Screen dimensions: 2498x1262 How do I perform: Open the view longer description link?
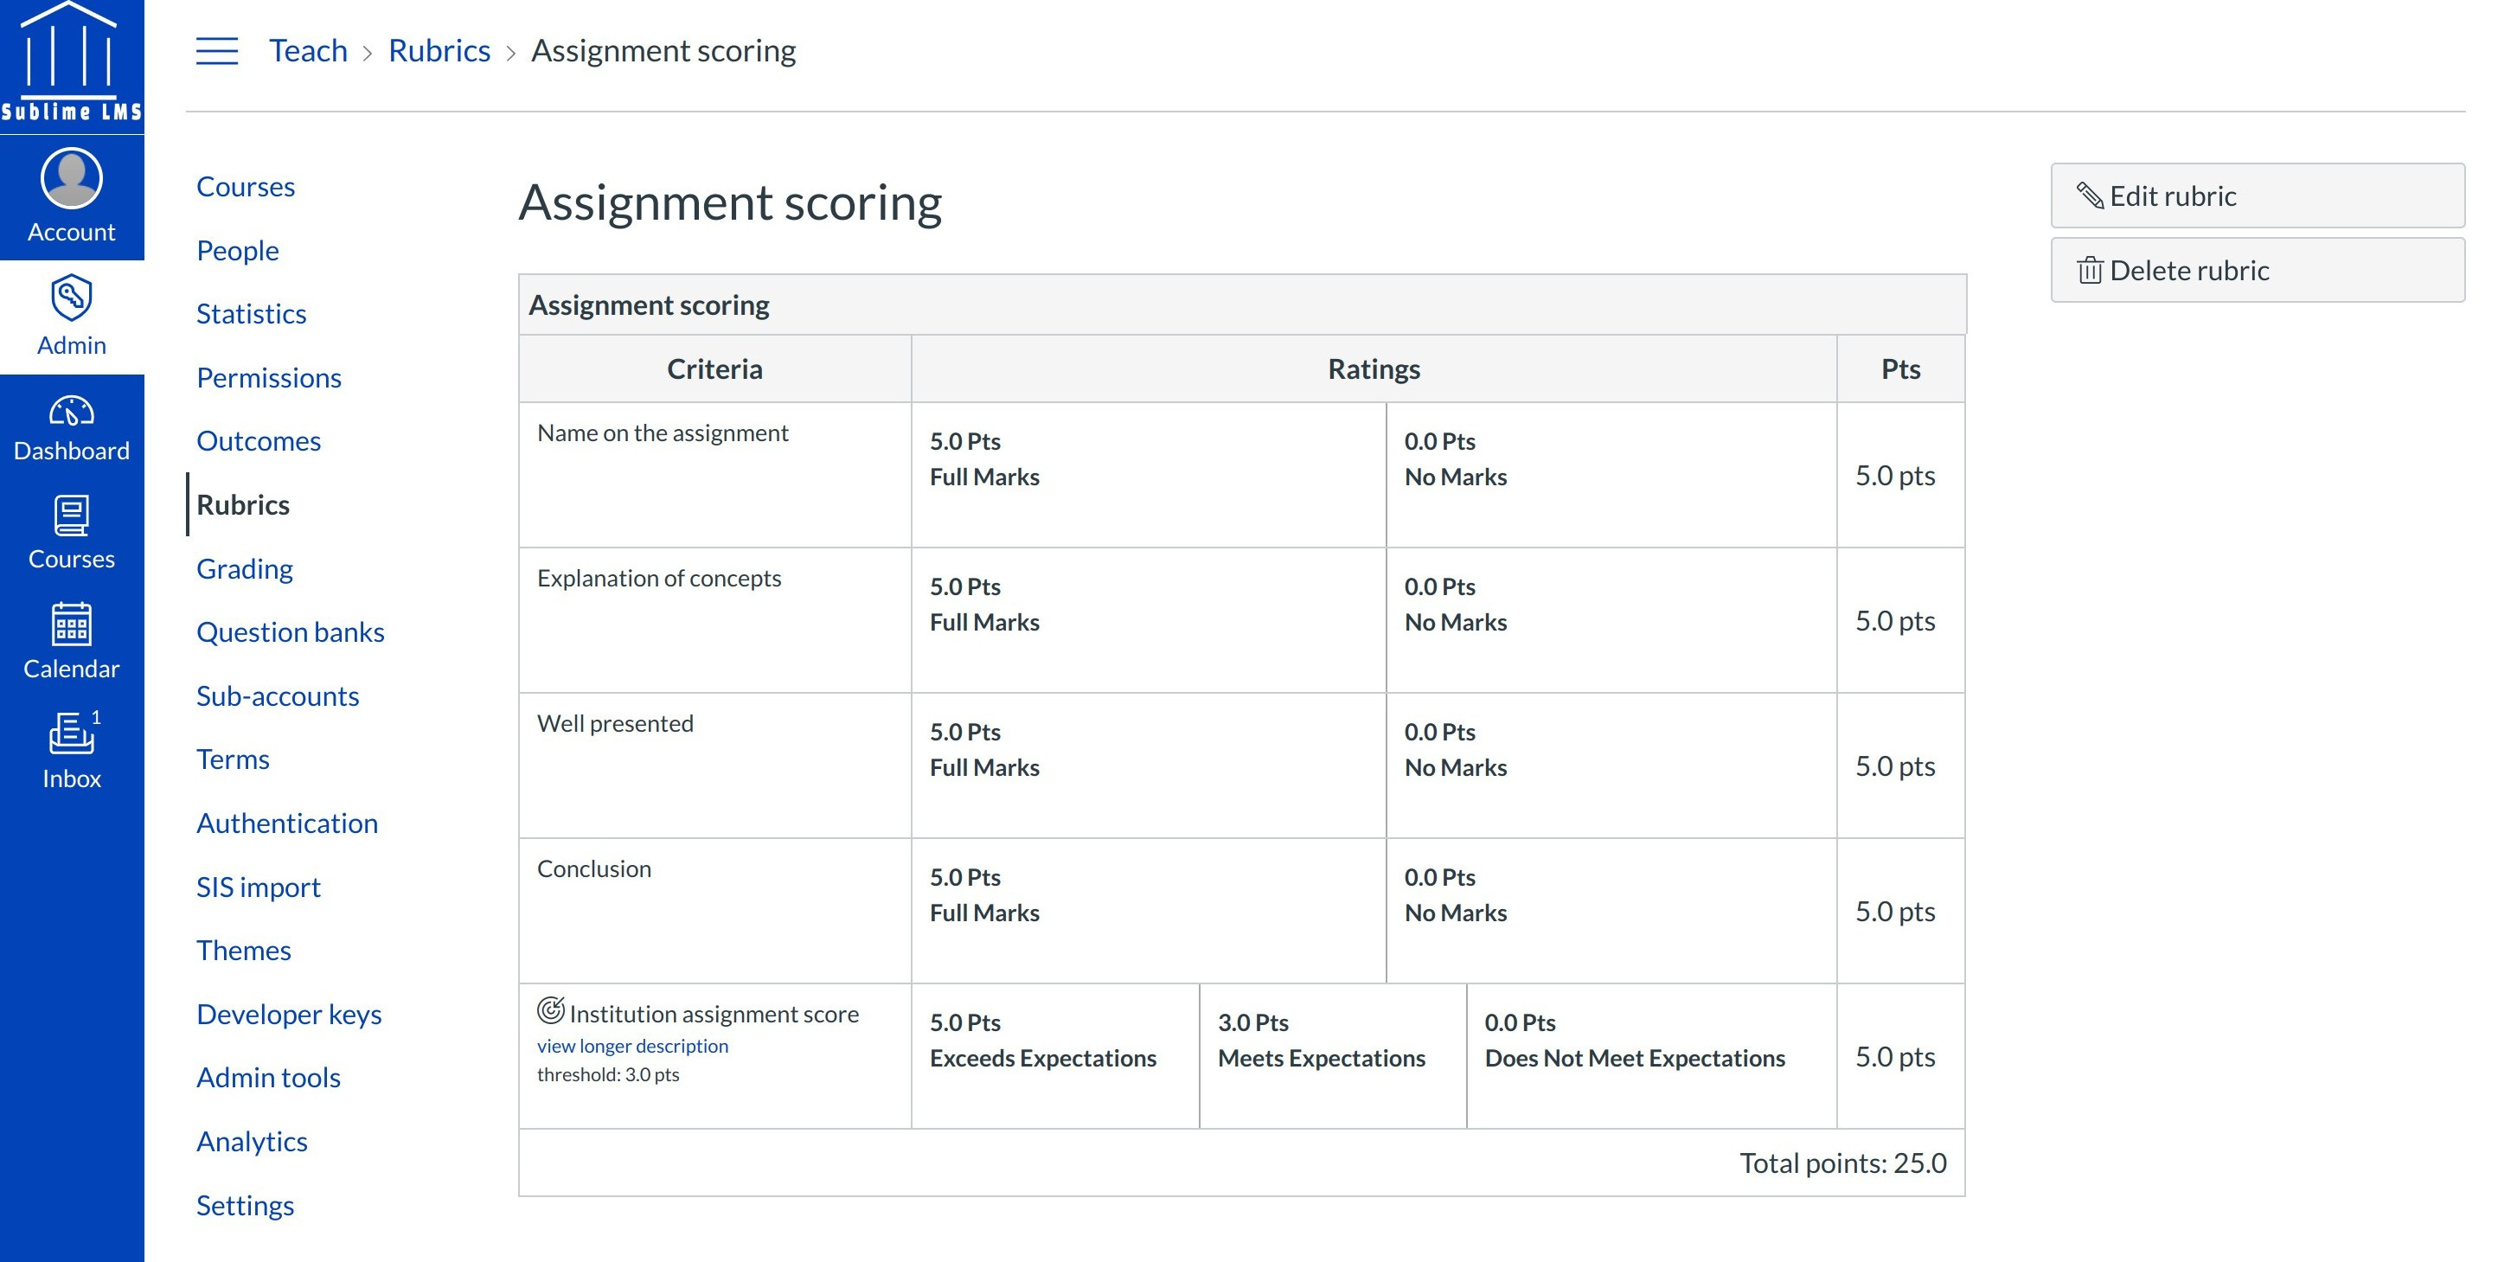[x=632, y=1046]
